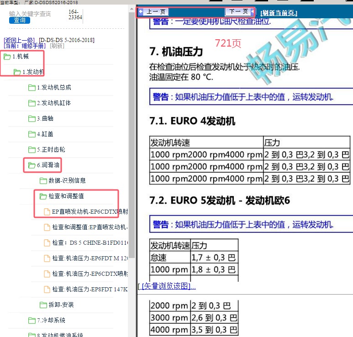Open the 矢量浏览该图 vector view link

[x=169, y=286]
